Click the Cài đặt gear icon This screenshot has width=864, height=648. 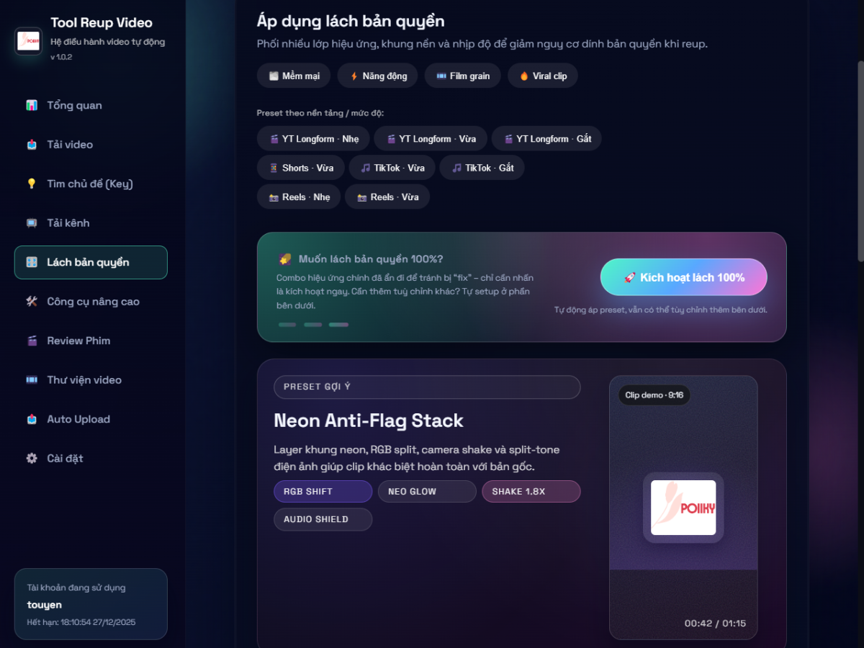click(x=32, y=459)
